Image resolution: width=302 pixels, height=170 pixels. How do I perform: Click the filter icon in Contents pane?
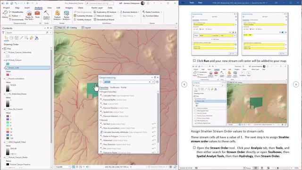click(x=3, y=33)
